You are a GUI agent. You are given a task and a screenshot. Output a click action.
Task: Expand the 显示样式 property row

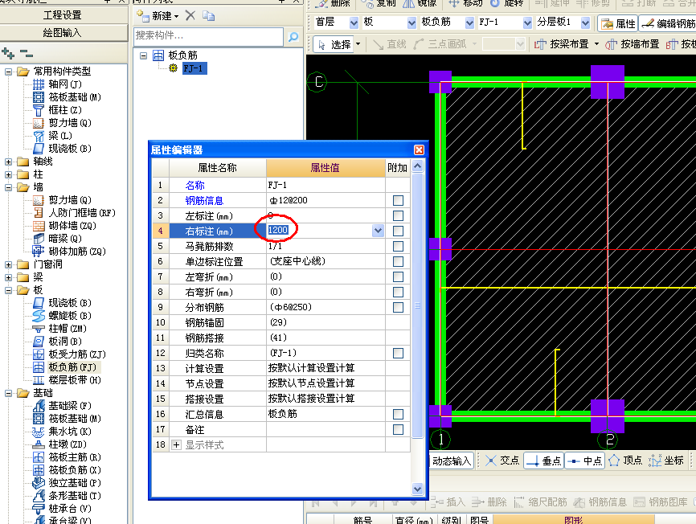pyautogui.click(x=176, y=444)
